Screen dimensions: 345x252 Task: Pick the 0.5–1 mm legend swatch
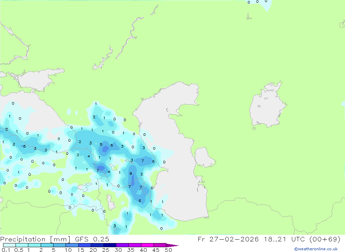pos(22,245)
